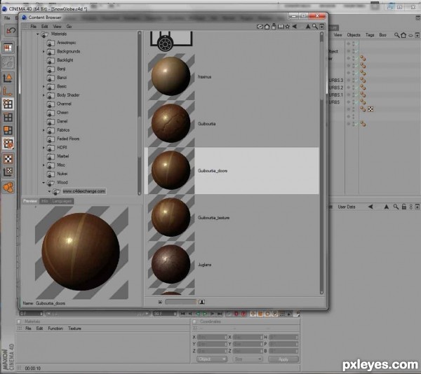The width and height of the screenshot is (421, 374).
Task: Open Object Manager Tags menu
Action: (x=370, y=35)
